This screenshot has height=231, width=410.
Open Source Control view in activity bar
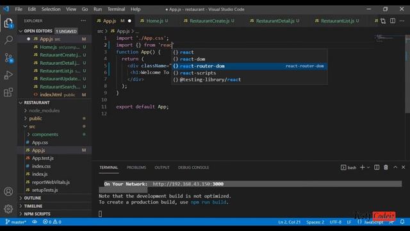(x=8, y=58)
